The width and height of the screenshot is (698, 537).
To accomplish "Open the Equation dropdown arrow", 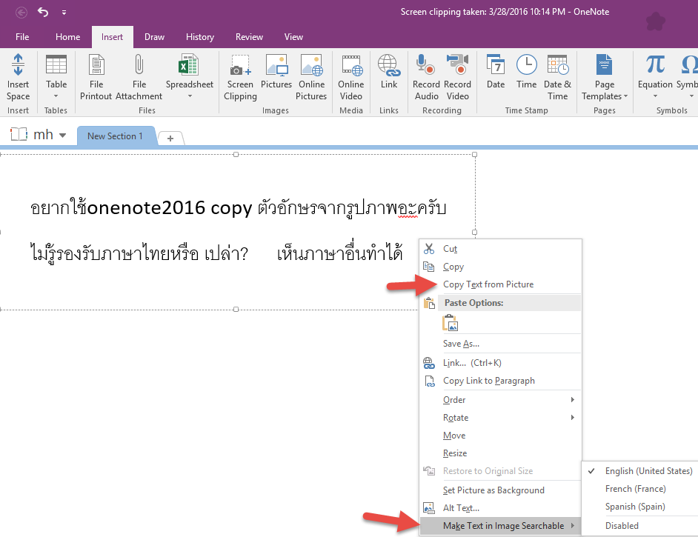I will click(x=655, y=96).
